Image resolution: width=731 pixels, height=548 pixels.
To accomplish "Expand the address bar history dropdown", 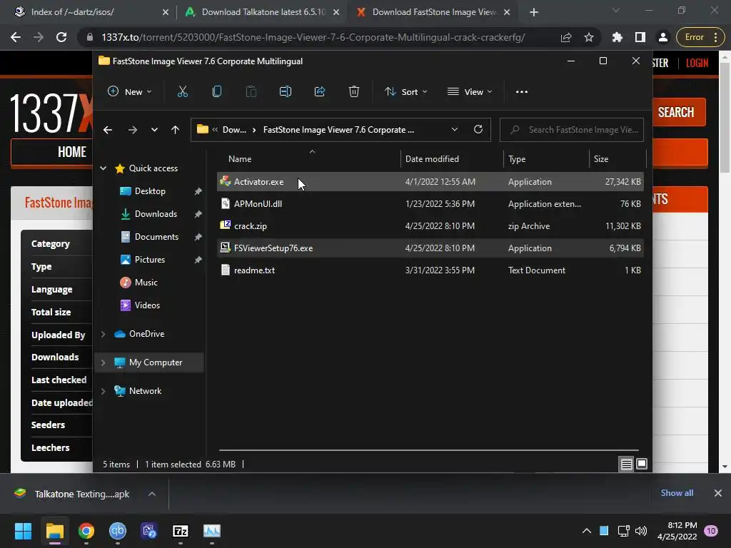I will [455, 130].
